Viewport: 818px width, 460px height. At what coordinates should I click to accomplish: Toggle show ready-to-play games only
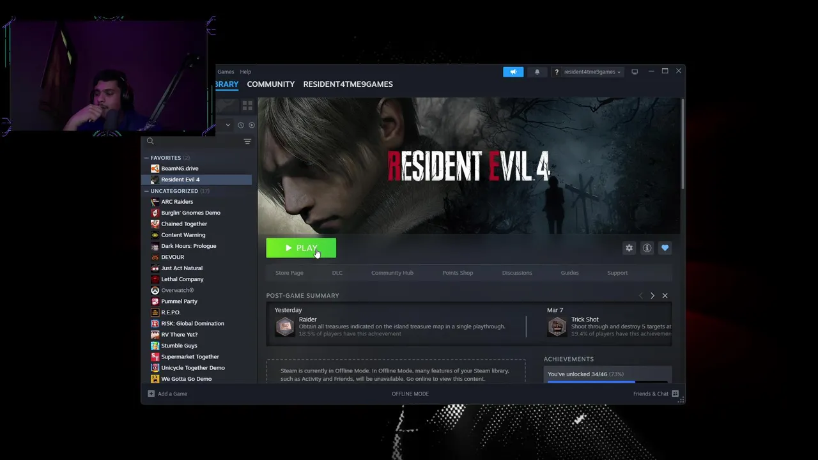coord(251,125)
